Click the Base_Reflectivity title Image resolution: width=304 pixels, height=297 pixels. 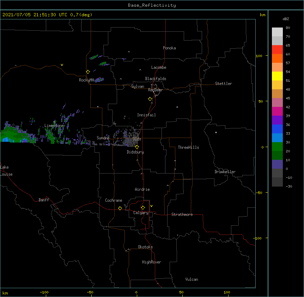(152, 5)
